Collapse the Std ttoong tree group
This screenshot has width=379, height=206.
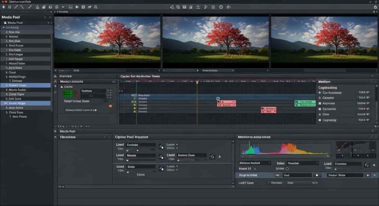point(3,27)
